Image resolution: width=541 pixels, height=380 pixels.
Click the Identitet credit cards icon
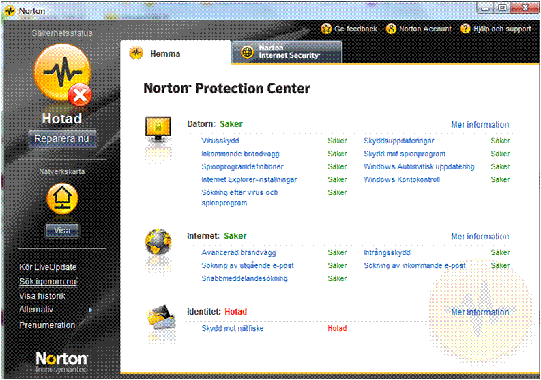pyautogui.click(x=161, y=317)
